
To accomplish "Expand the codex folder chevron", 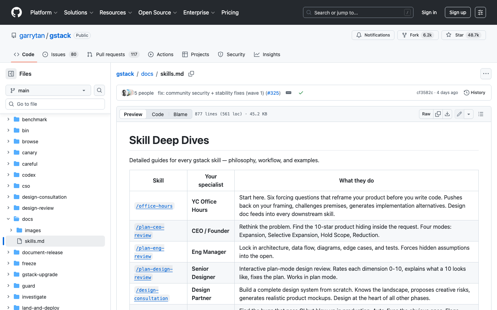I will coord(8,175).
